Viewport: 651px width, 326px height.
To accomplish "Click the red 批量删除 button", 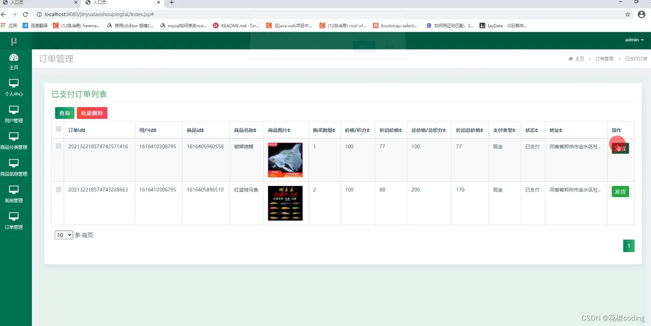I will [92, 113].
